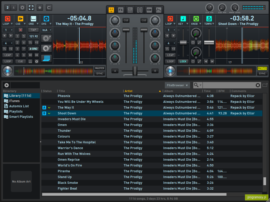Open settings gear icon
270x202 pixels.
[x=22, y=8]
